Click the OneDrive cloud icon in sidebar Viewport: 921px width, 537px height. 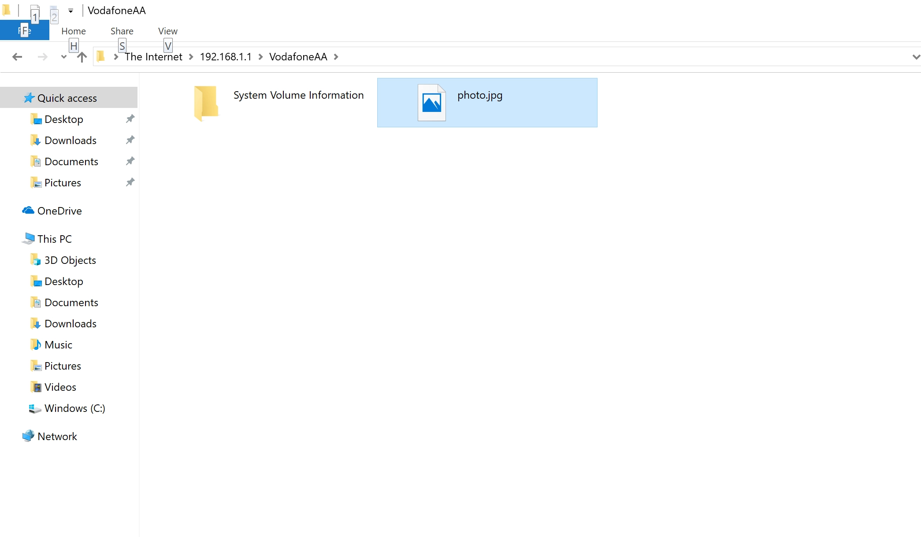point(28,210)
